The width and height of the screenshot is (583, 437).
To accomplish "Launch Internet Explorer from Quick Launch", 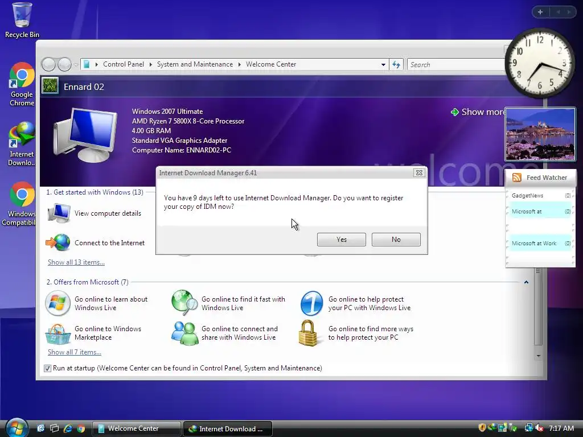I will 68,428.
